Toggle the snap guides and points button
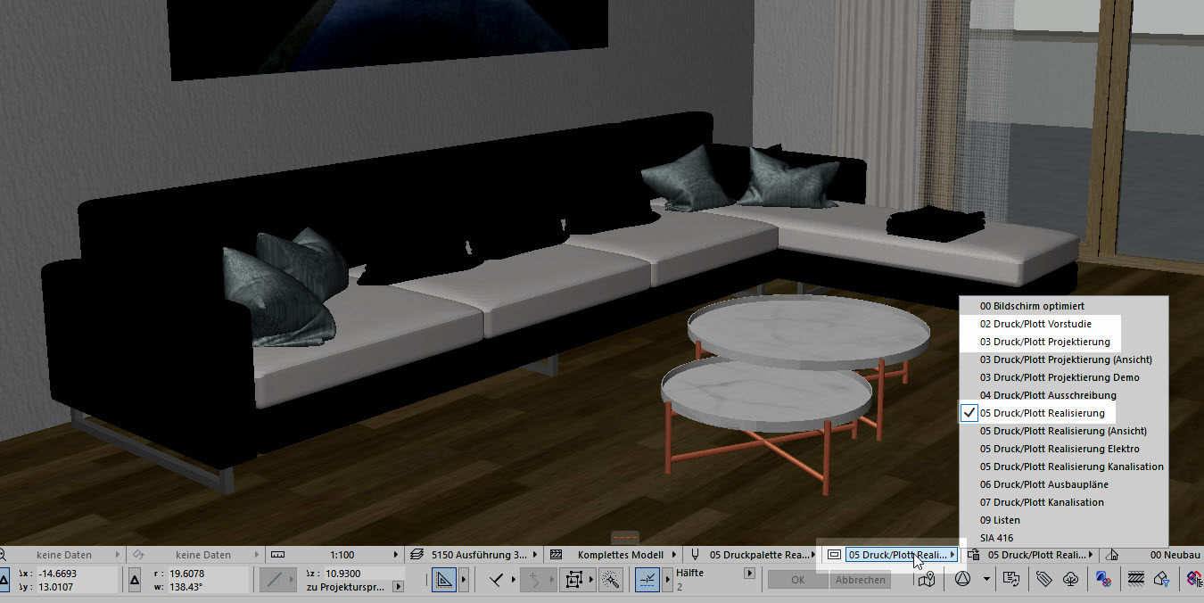 click(x=648, y=580)
